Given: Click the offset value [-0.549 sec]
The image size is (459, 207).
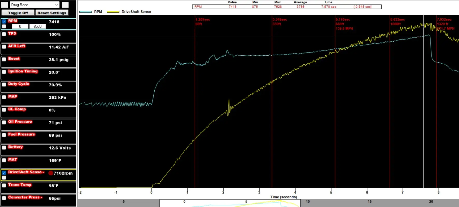Looking at the screenshot, I should pos(362,7).
